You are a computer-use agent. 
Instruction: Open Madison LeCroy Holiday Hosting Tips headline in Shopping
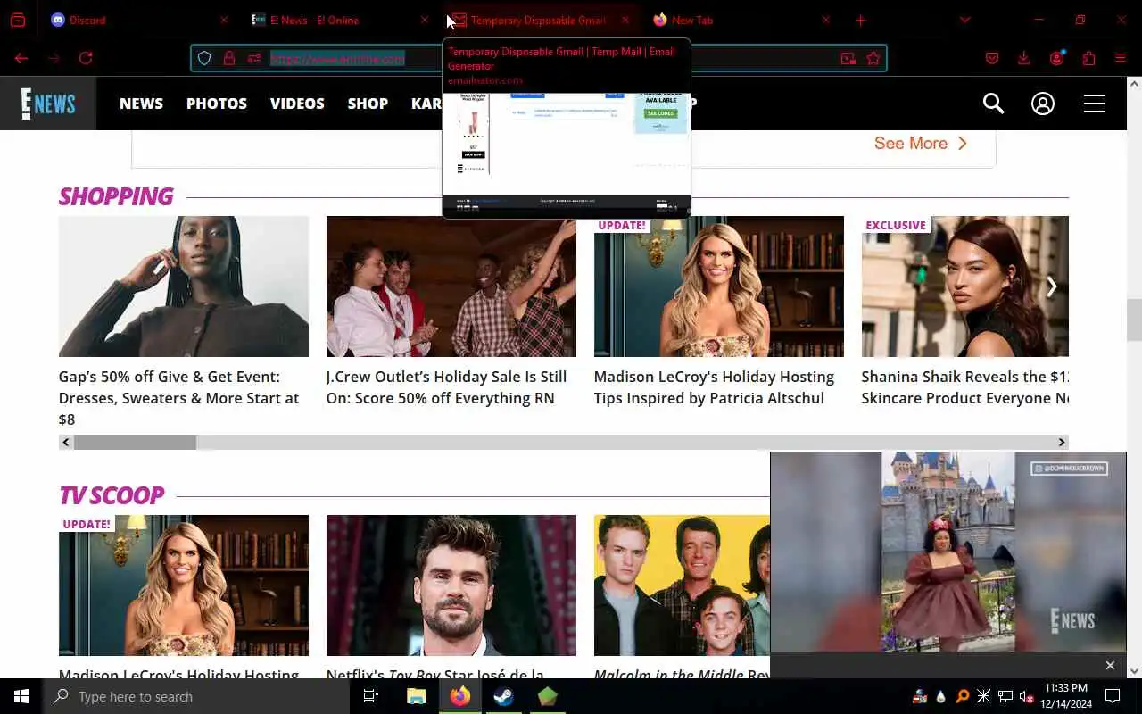(714, 387)
